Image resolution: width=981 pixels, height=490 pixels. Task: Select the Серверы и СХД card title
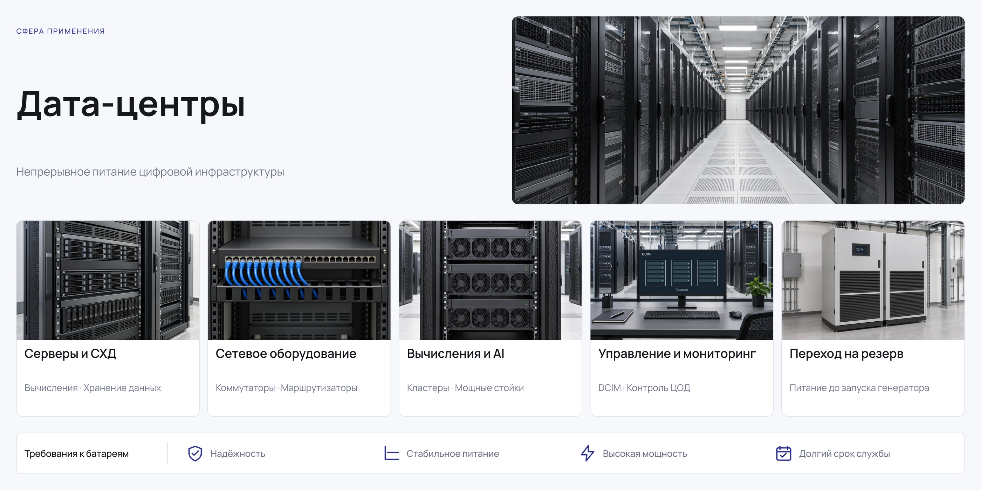click(70, 354)
